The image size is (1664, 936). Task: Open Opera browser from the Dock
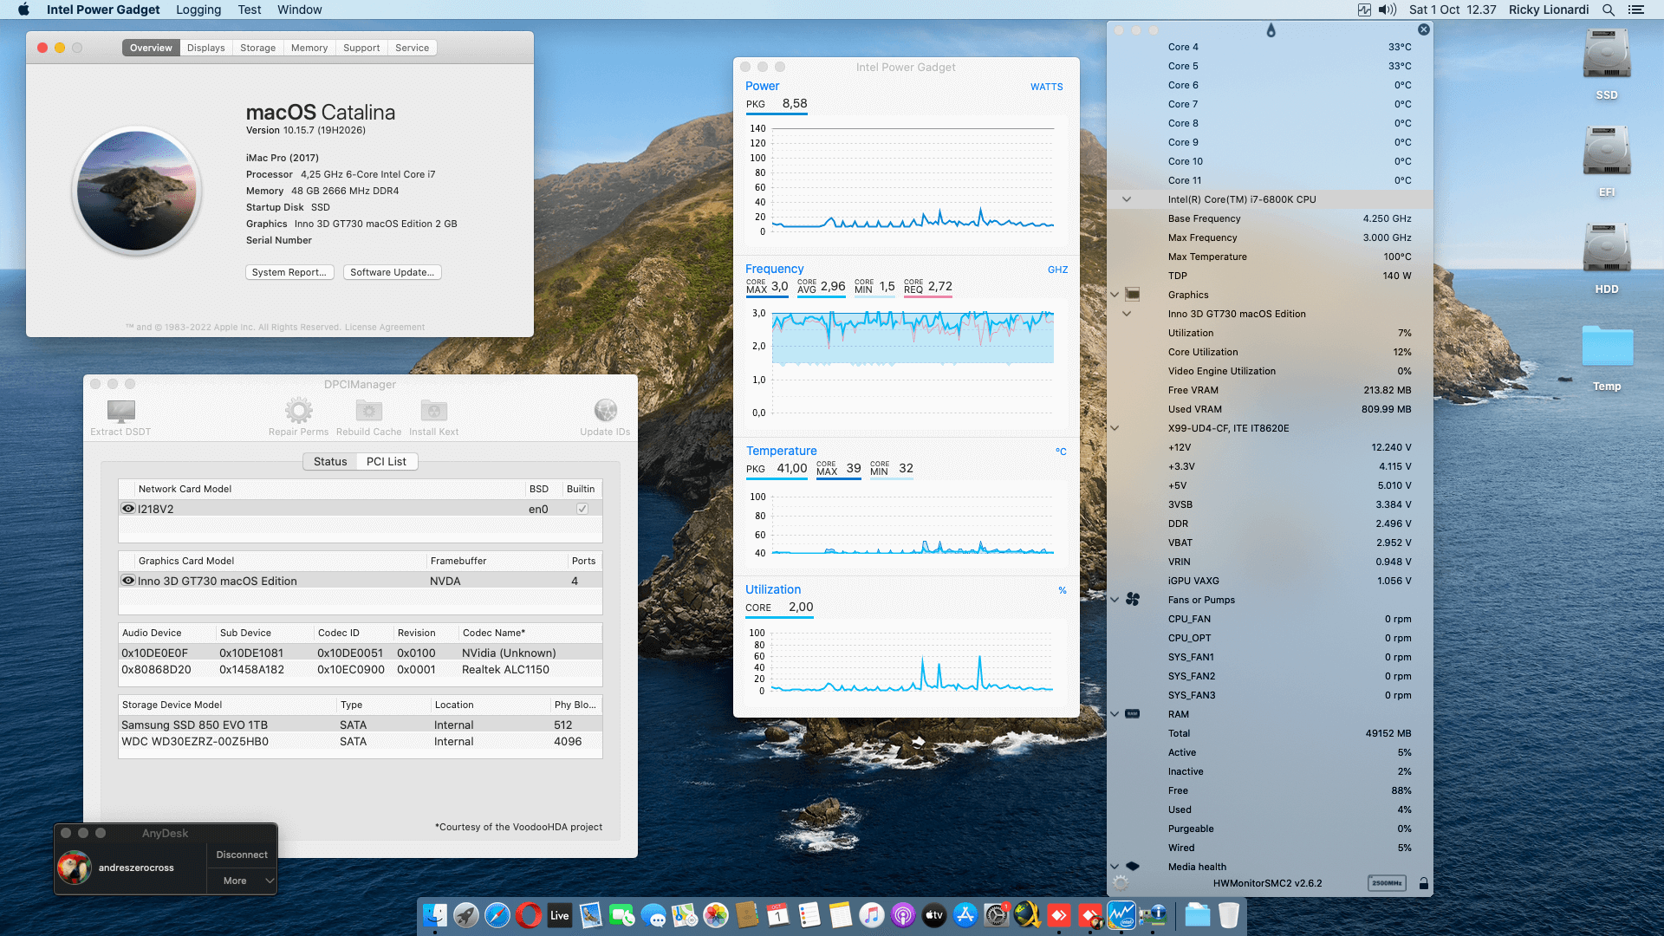(x=529, y=915)
